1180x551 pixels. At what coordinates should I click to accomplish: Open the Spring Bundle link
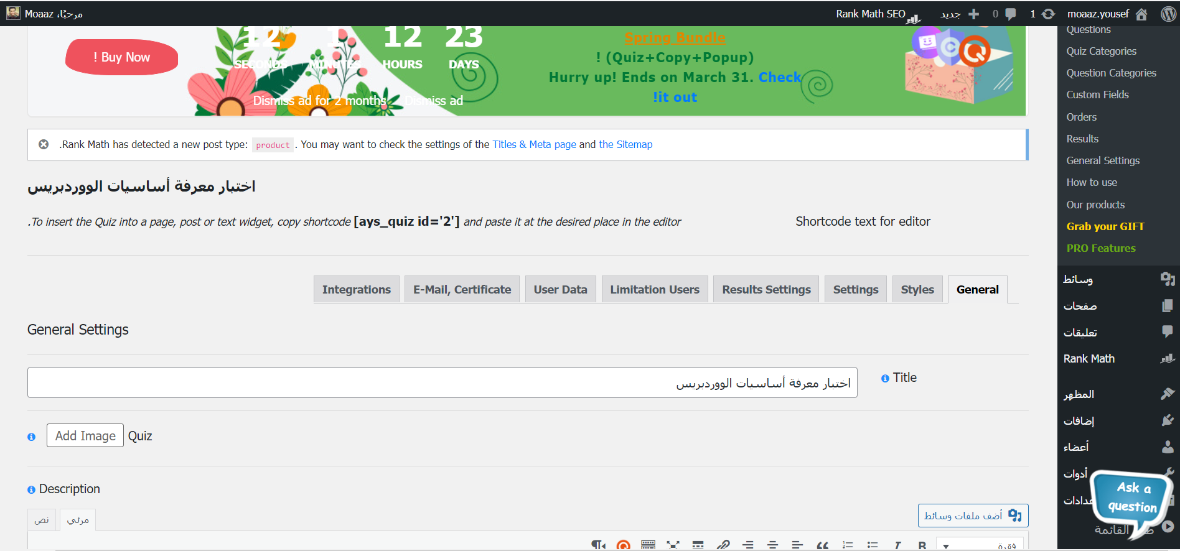click(x=675, y=38)
